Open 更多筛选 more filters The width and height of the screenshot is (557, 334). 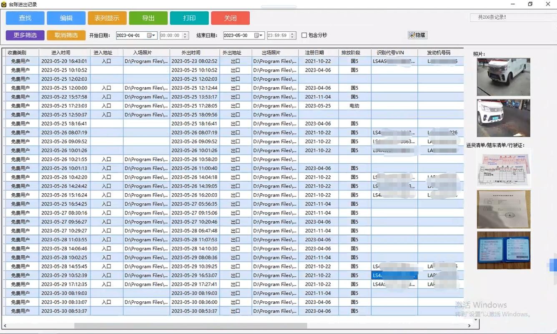[x=25, y=35]
